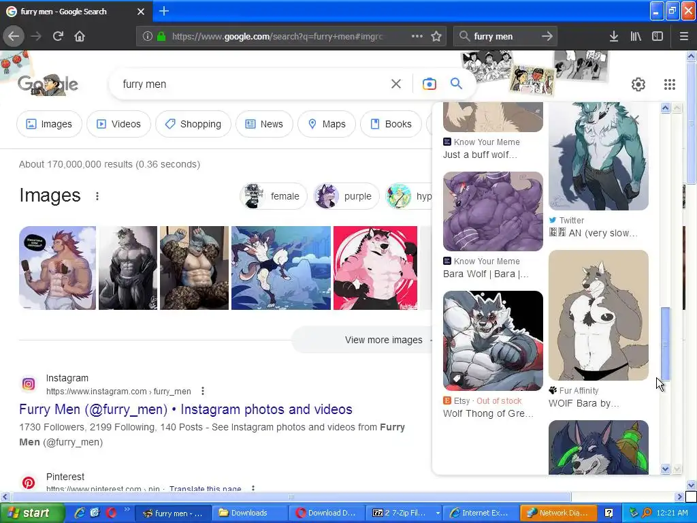The height and width of the screenshot is (523, 697).
Task: Open Furry Men Instagram photos and videos link
Action: tap(186, 409)
